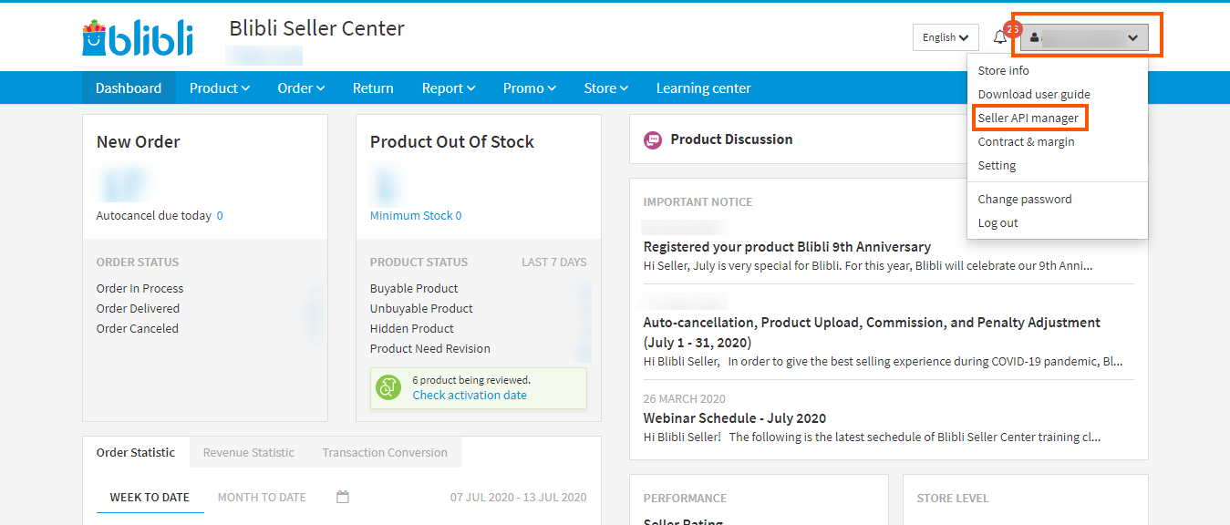The image size is (1230, 525).
Task: Click Order Delivered status
Action: click(138, 308)
